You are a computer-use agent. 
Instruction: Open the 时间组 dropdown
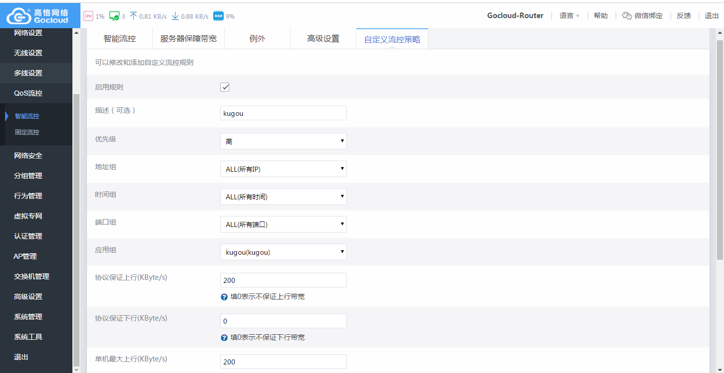click(284, 197)
